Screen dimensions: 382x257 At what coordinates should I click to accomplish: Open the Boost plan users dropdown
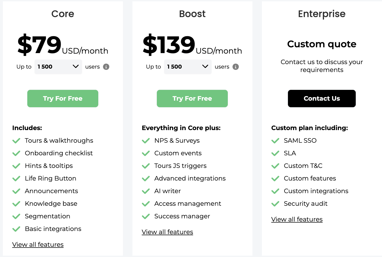click(x=188, y=67)
